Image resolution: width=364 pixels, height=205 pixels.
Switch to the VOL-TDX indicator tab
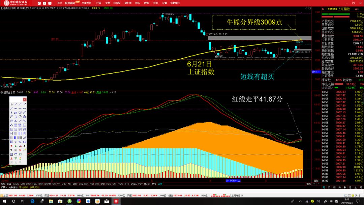pos(84,184)
